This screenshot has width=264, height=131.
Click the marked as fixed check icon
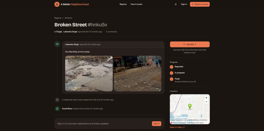[57, 109]
